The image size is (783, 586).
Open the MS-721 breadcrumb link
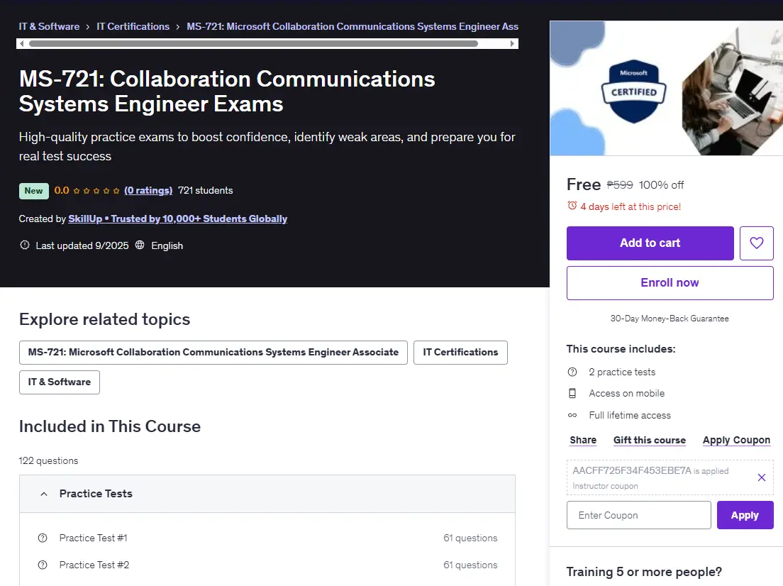[x=352, y=26]
